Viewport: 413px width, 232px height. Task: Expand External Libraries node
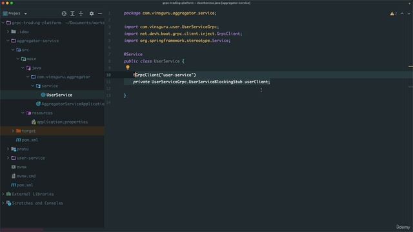point(3,194)
